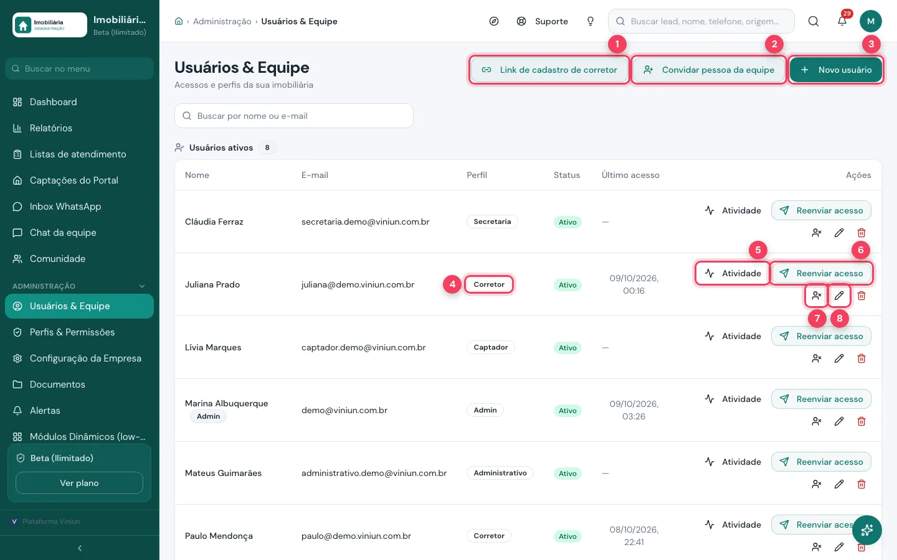Edit Cláudia Ferraz with the pencil icon
This screenshot has width=897, height=560.
pyautogui.click(x=839, y=233)
